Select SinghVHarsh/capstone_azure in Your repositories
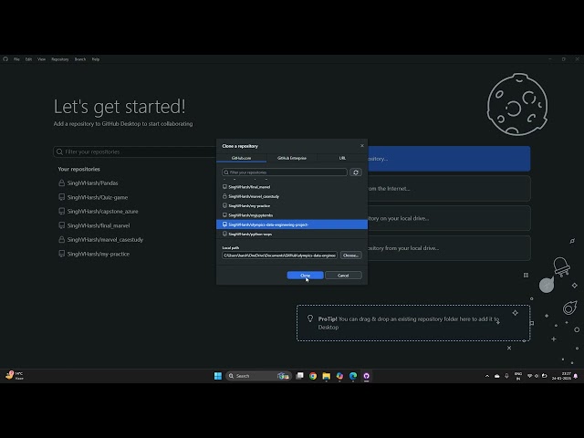 (x=102, y=211)
